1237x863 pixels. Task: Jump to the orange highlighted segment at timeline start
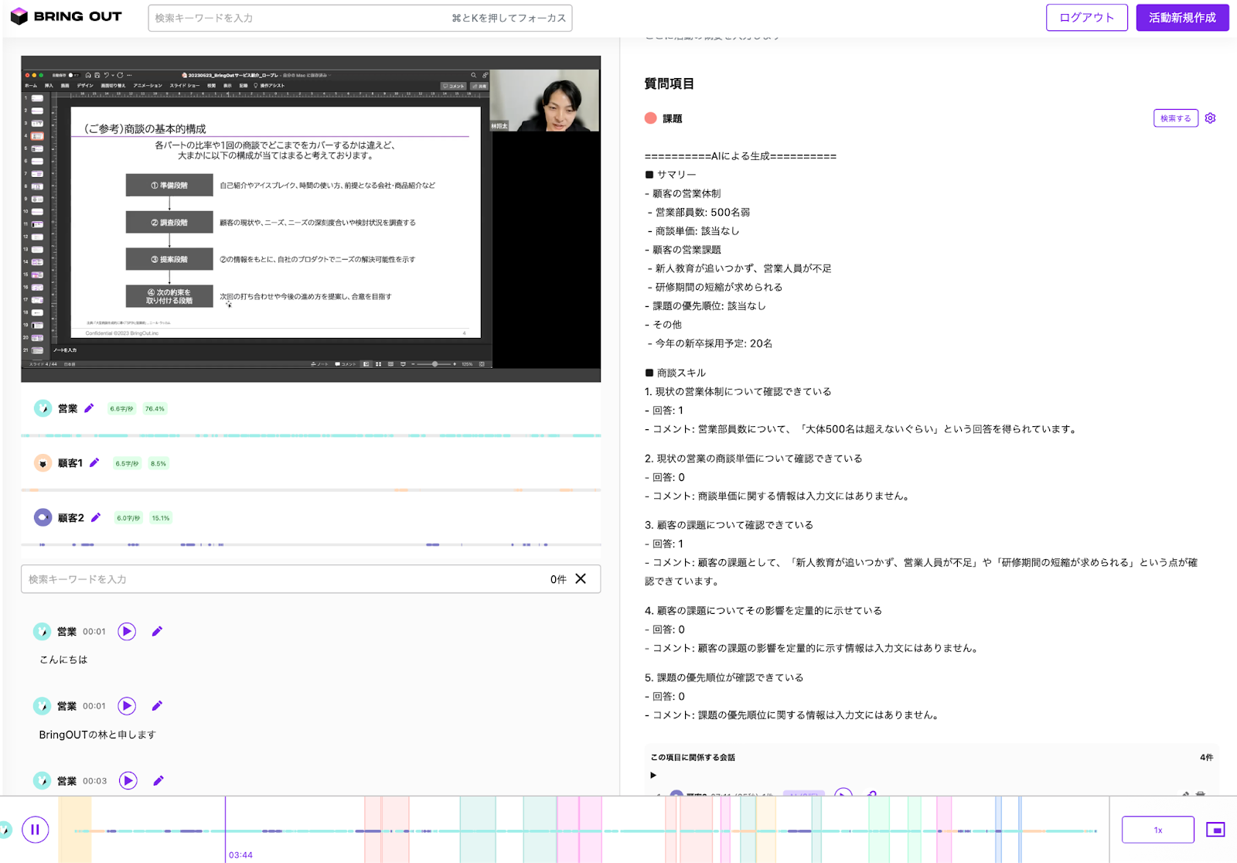tap(75, 830)
